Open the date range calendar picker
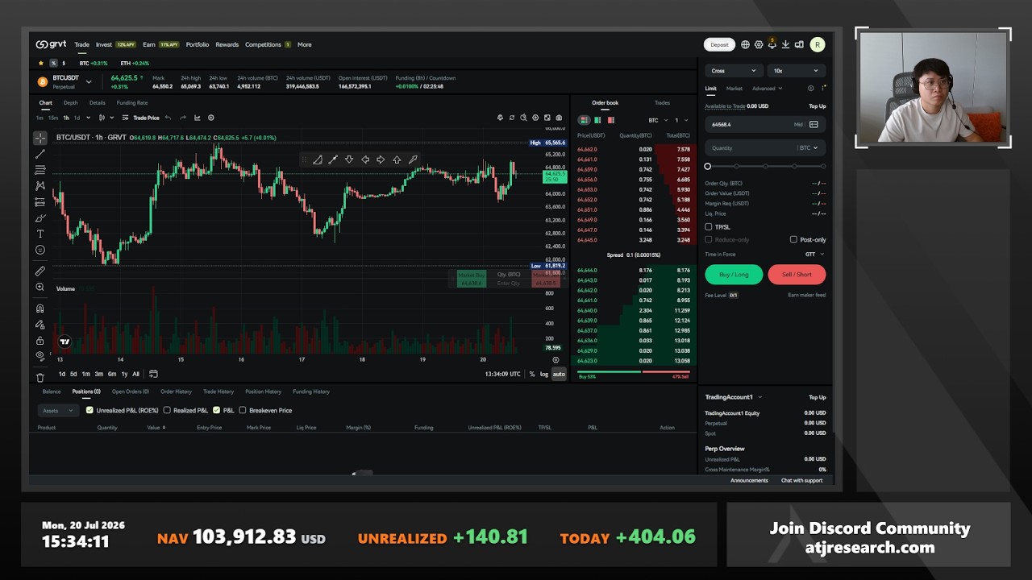This screenshot has width=1032, height=580. tap(153, 374)
